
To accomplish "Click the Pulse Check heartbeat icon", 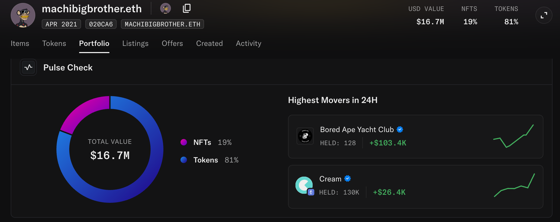I will (28, 67).
